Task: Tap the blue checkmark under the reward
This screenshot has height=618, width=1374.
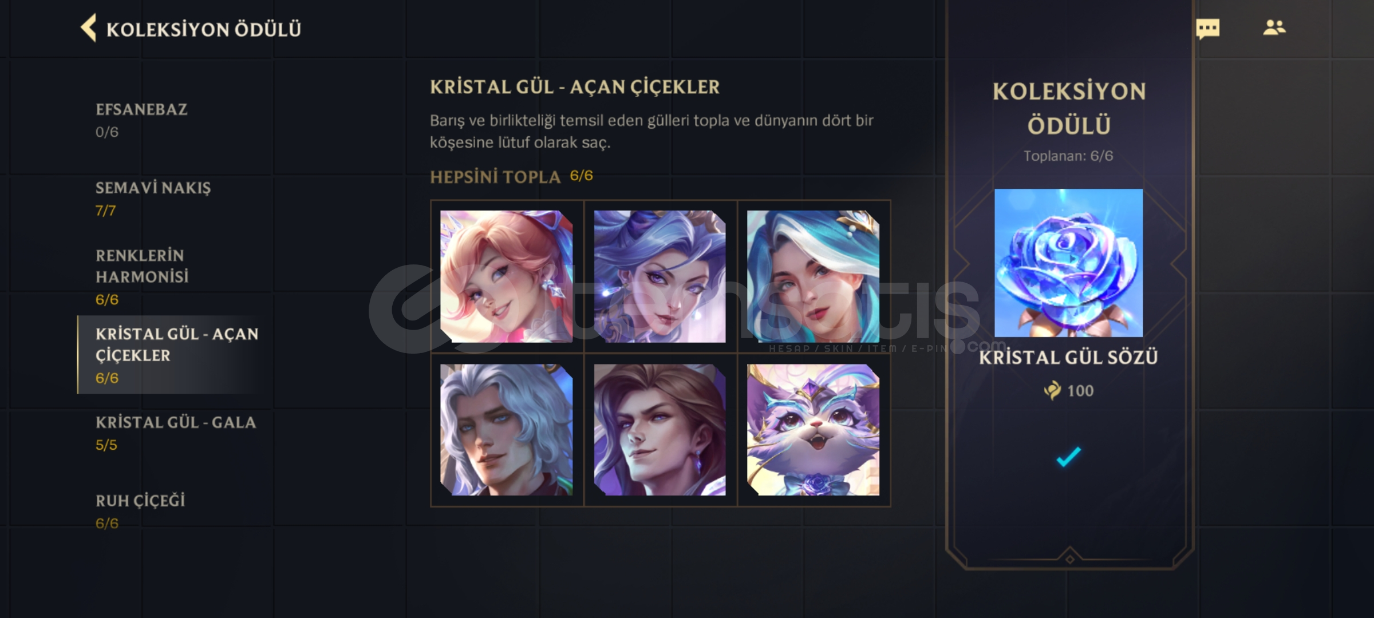Action: pyautogui.click(x=1068, y=457)
